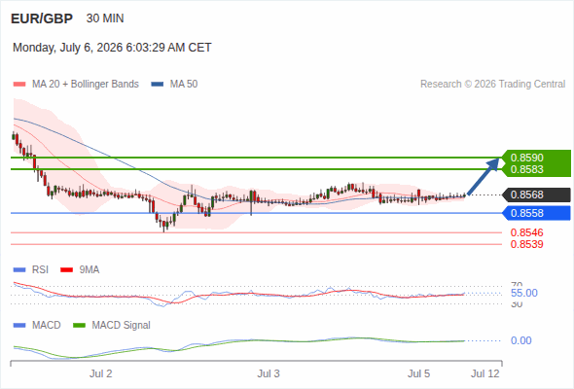The image size is (574, 389).
Task: Click the Jul 5 date axis marker
Action: [x=418, y=373]
